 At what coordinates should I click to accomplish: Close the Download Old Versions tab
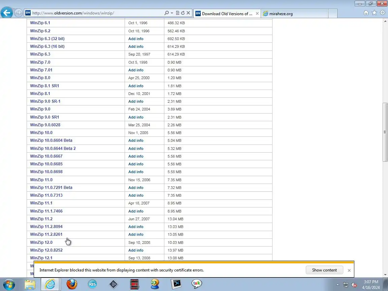(x=257, y=13)
